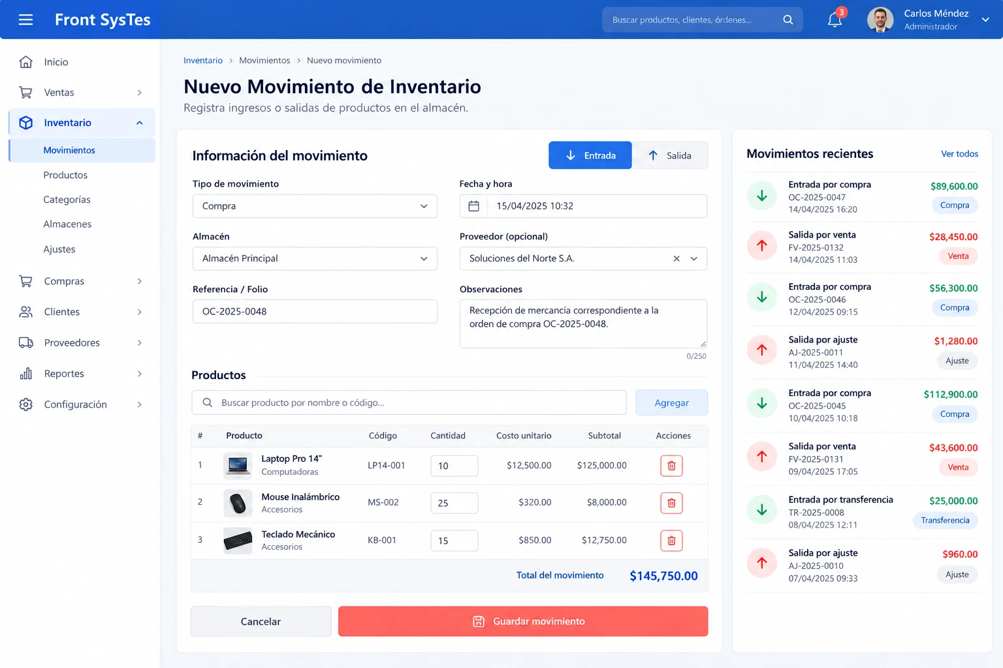Open Tipo de movimiento dropdown
Screen dimensions: 1003x668
(315, 206)
